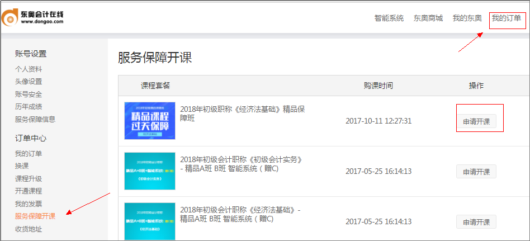Open 我的发票 in the sidebar
Image resolution: width=530 pixels, height=241 pixels.
[x=29, y=204]
